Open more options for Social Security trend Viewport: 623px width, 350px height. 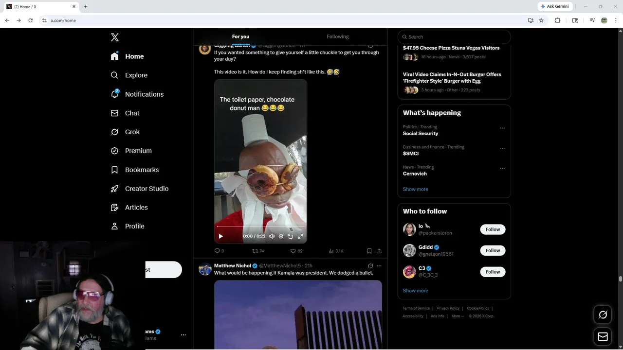pyautogui.click(x=502, y=128)
